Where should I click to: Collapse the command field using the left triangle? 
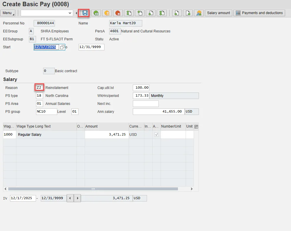[x=76, y=13]
